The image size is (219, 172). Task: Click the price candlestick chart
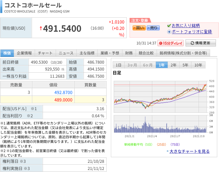(160, 97)
